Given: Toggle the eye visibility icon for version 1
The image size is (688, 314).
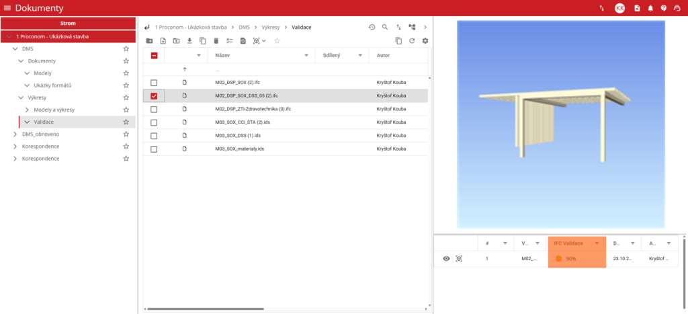Looking at the screenshot, I should pos(446,258).
